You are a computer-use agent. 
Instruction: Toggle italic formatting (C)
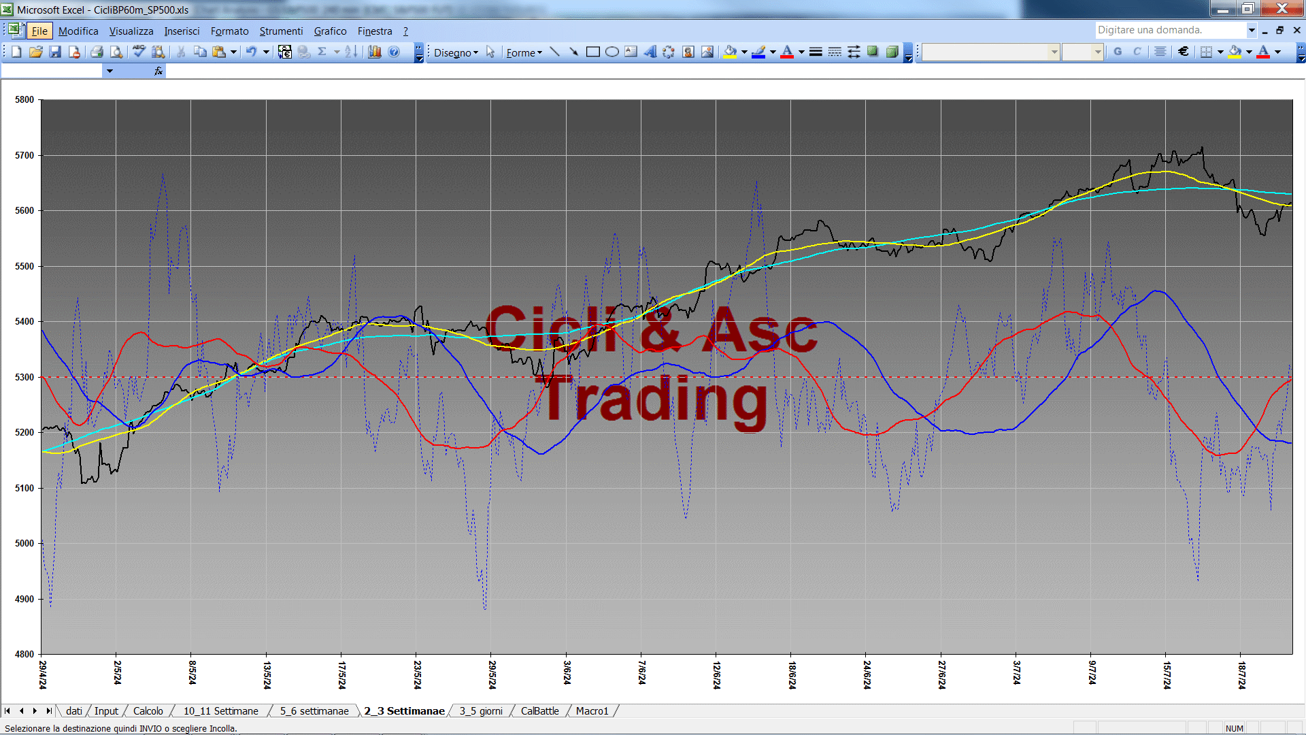[1137, 52]
